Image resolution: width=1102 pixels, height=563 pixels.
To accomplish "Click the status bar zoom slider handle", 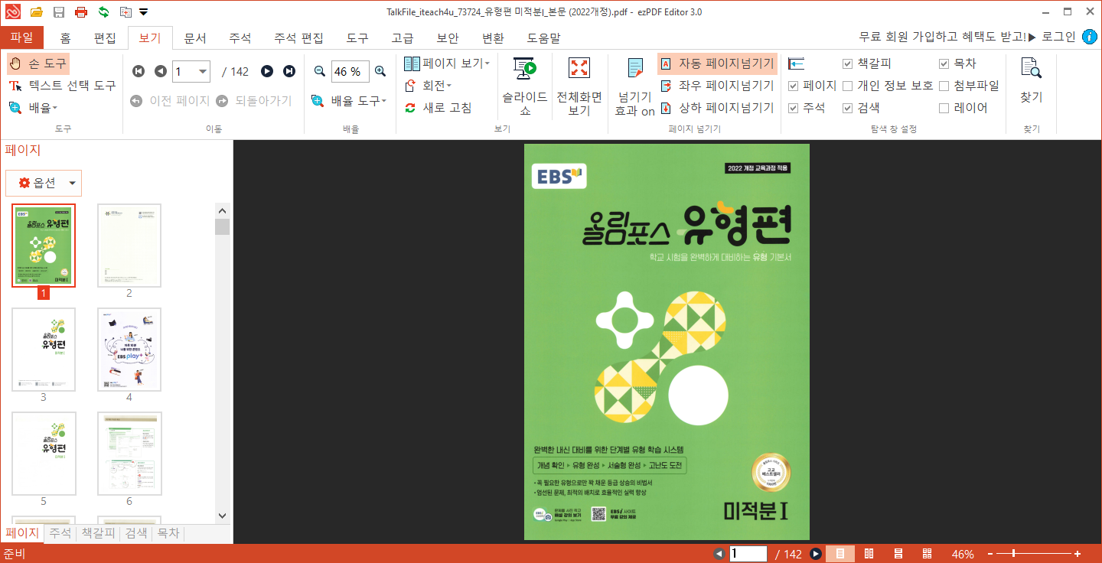I will [1015, 554].
